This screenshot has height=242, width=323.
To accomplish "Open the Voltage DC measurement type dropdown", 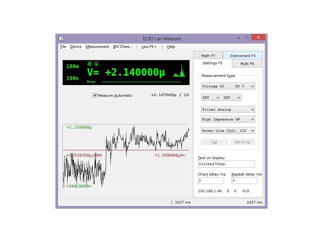I will 228,86.
